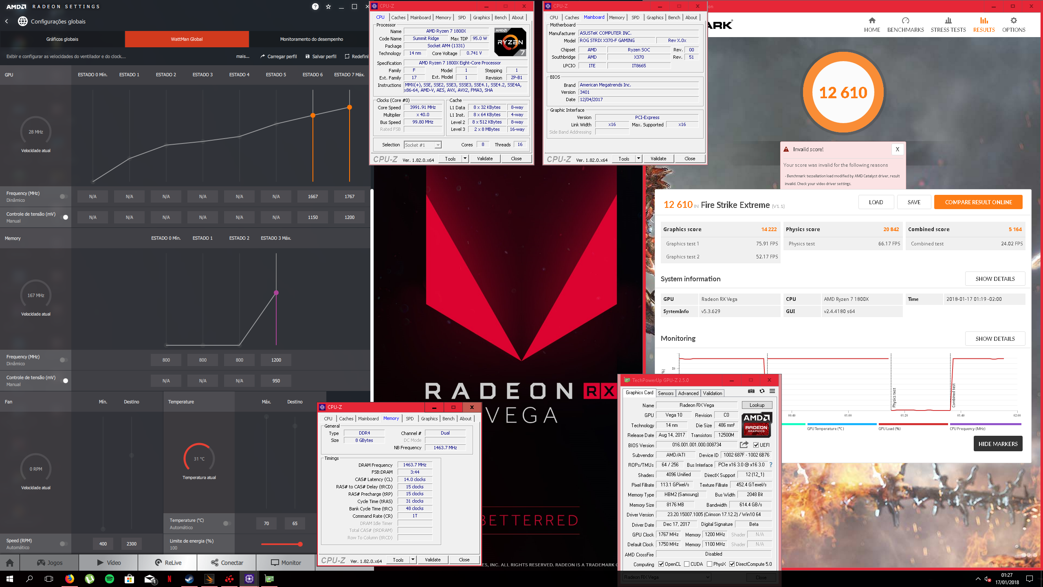Click Carregar perfil in WattMan

(x=278, y=56)
